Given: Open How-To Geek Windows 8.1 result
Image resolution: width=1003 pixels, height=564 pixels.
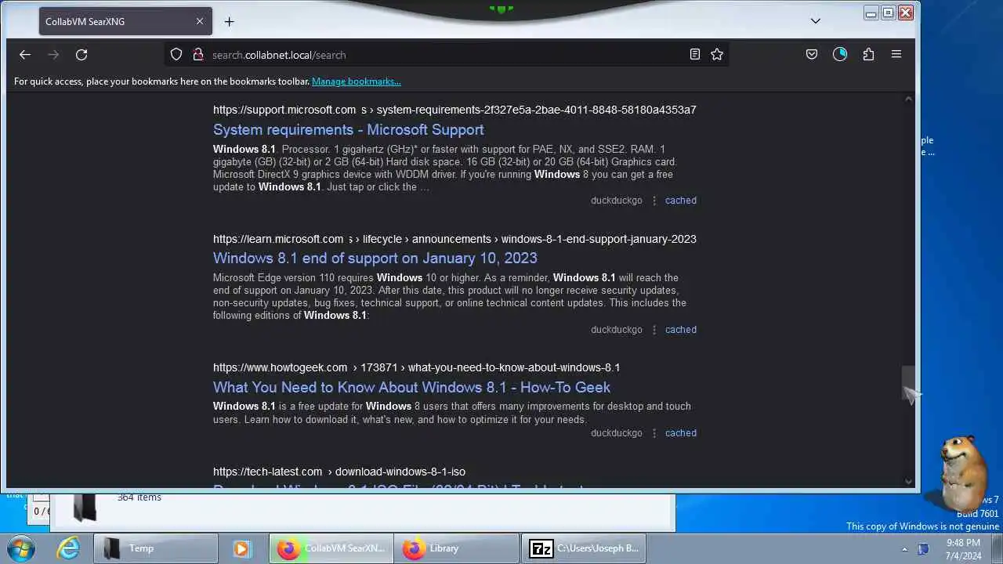Looking at the screenshot, I should coord(411,387).
